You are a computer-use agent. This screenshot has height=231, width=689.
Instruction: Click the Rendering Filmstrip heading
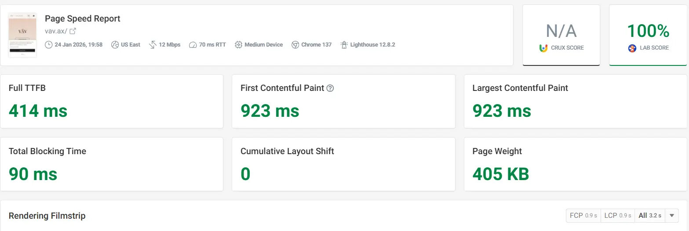click(x=47, y=216)
